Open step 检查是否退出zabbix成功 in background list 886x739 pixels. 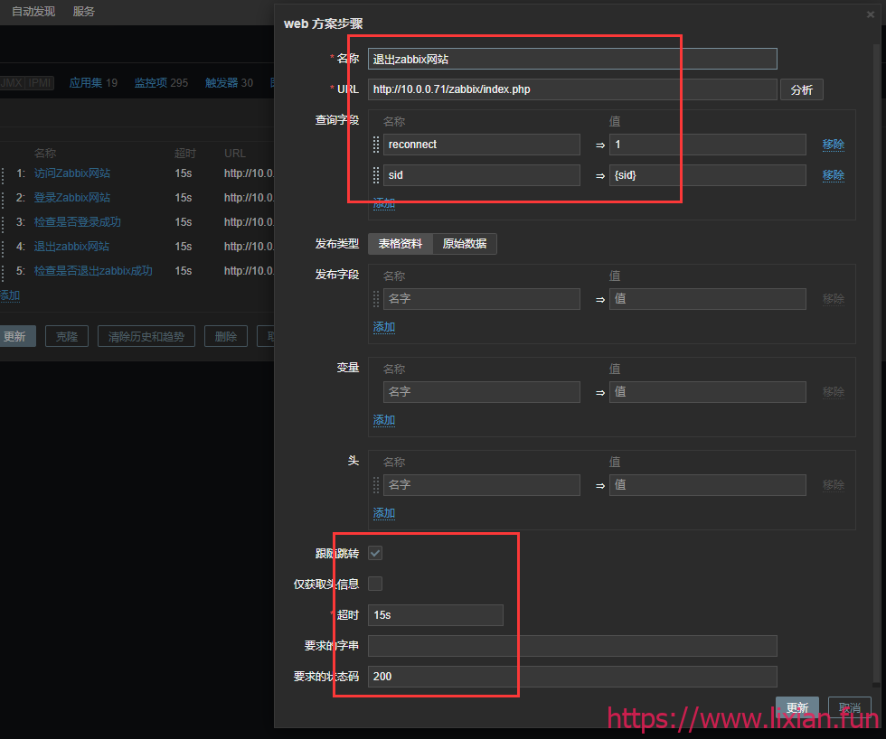point(93,271)
